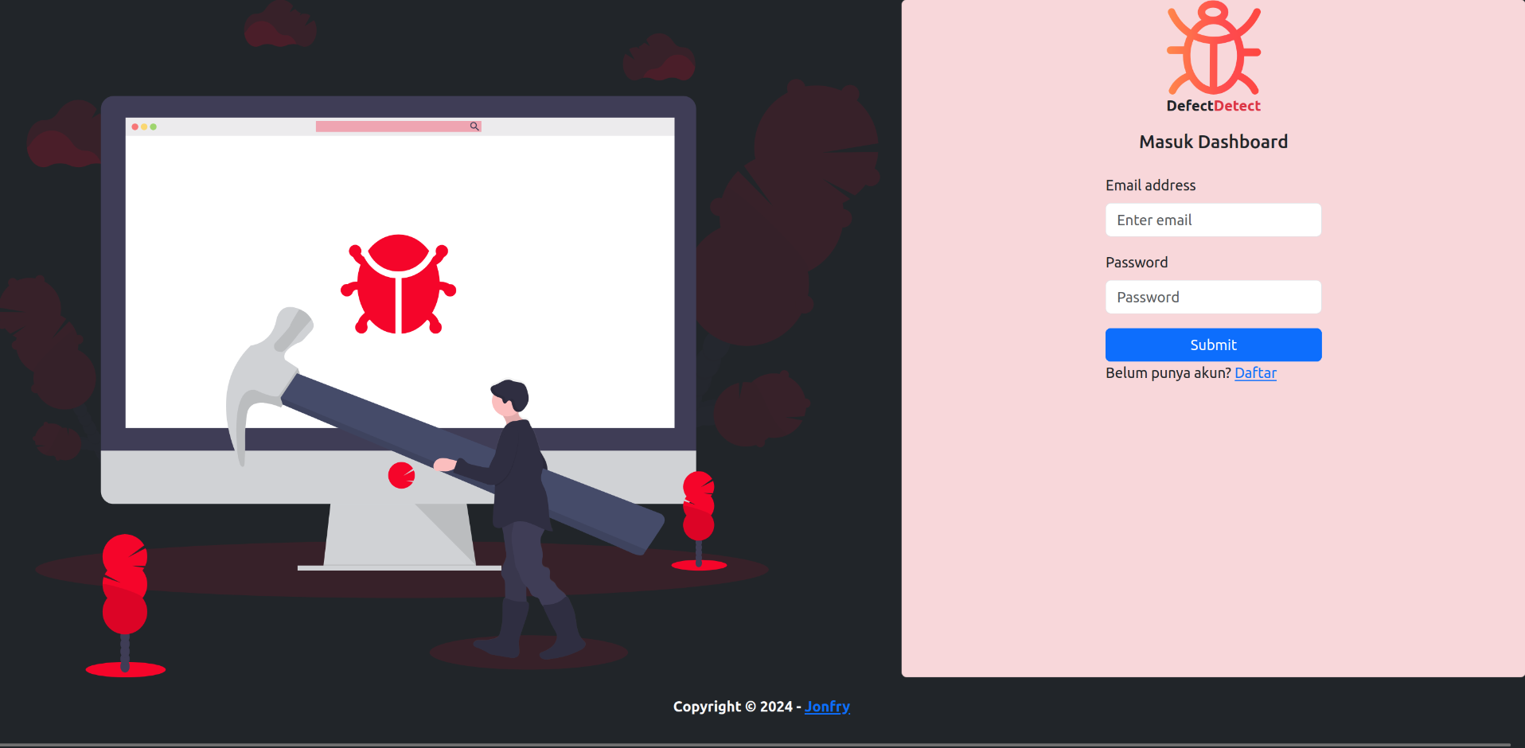Click the DefectDetect brand name text
The image size is (1525, 748).
click(x=1213, y=106)
